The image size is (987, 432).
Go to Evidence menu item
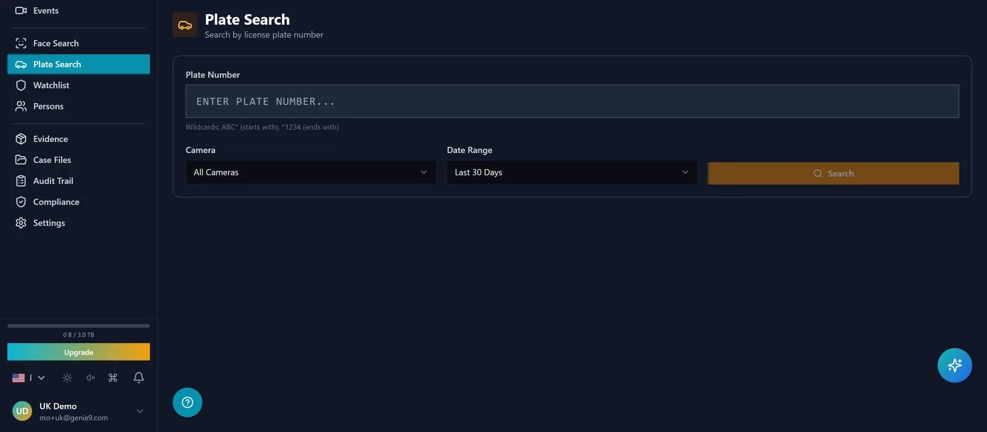click(78, 139)
